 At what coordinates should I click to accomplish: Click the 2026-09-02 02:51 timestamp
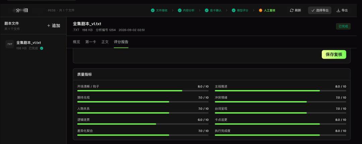[x=132, y=30]
